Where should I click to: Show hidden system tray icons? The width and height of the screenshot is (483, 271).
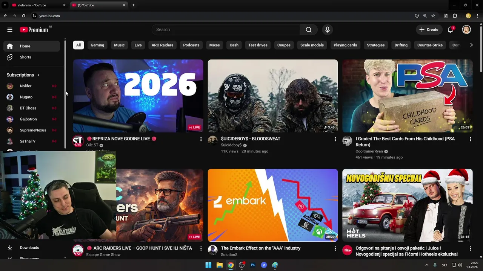point(427,265)
